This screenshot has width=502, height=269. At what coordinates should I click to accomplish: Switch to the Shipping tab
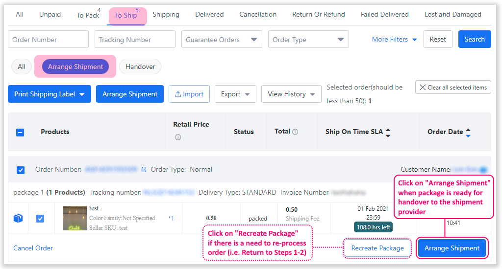(166, 14)
